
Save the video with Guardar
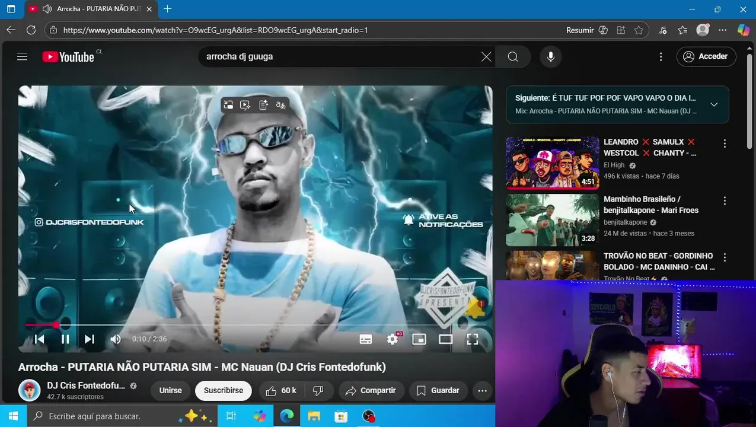(x=438, y=390)
